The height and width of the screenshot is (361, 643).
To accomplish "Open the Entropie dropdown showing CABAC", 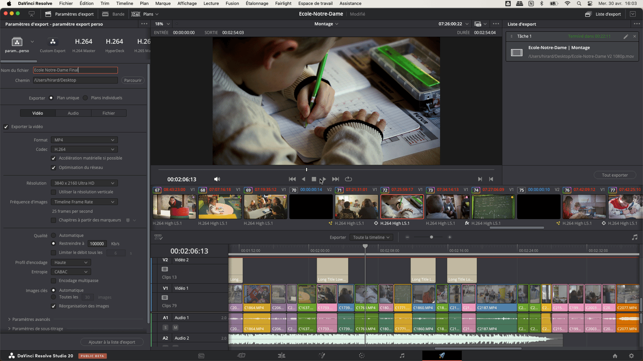I will (x=71, y=272).
